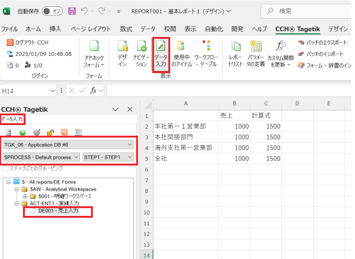Save the workbook with floppy icon
The image size is (355, 259).
tap(72, 11)
